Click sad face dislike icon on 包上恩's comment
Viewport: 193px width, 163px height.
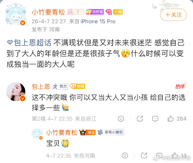pos(121,118)
